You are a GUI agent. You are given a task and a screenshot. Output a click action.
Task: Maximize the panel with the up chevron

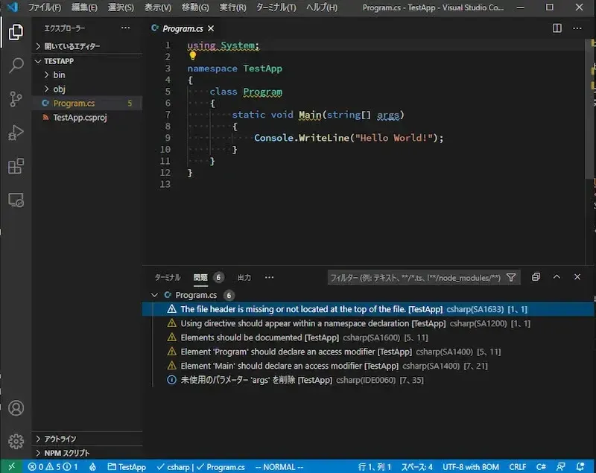(556, 277)
